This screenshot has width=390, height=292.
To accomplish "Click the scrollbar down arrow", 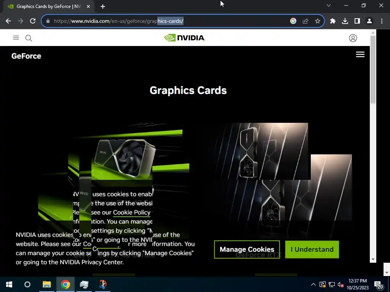I will (373, 259).
